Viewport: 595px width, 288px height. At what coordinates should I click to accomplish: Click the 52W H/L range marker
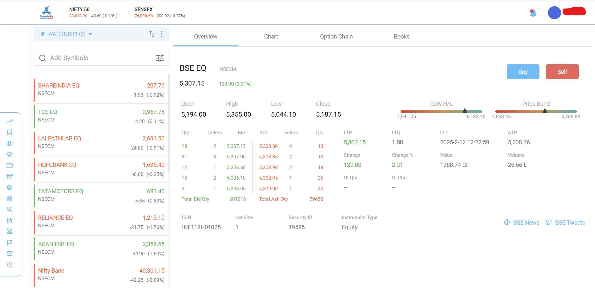[465, 111]
